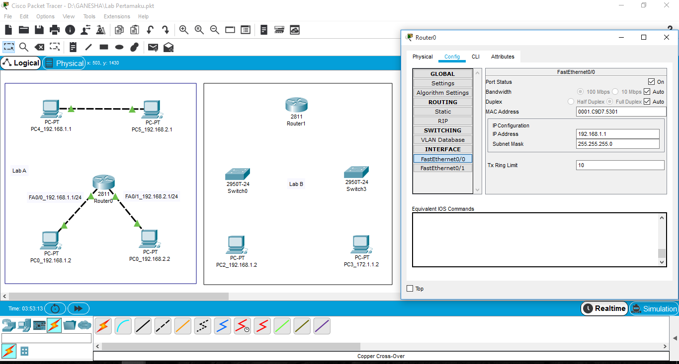The height and width of the screenshot is (364, 679).
Task: Select the Draw Rectangle tool
Action: pos(104,47)
